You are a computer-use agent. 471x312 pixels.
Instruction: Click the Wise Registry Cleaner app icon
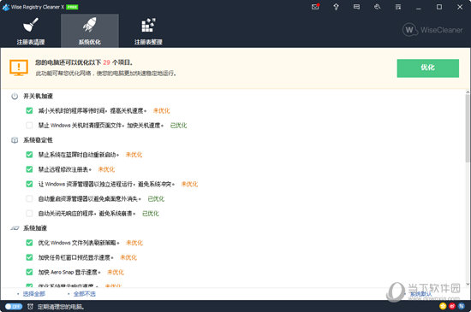click(6, 7)
